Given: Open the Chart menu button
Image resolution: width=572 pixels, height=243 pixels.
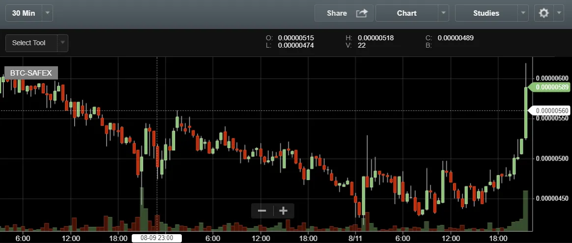Looking at the screenshot, I should pos(407,13).
